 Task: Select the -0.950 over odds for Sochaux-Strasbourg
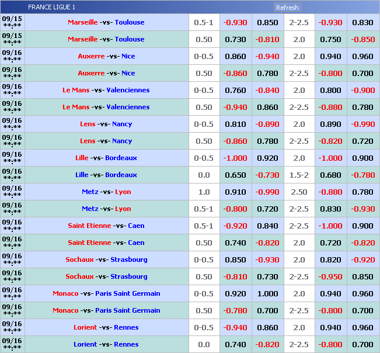click(330, 276)
